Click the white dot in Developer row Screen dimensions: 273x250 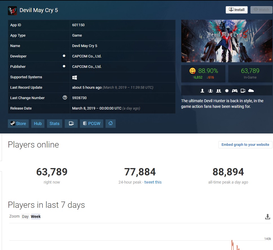click(x=64, y=56)
